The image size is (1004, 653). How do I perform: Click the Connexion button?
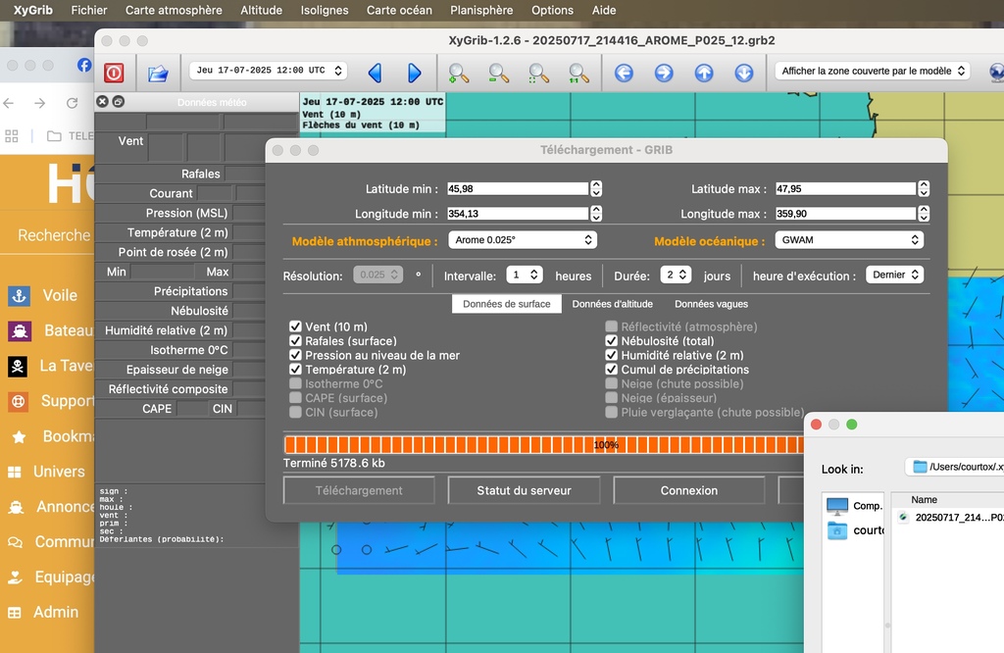point(689,490)
